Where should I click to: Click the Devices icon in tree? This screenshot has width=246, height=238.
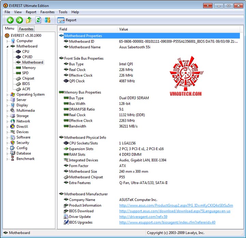click(13, 132)
